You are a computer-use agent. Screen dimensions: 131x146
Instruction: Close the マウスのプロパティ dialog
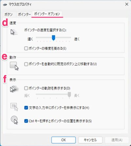[127, 4]
